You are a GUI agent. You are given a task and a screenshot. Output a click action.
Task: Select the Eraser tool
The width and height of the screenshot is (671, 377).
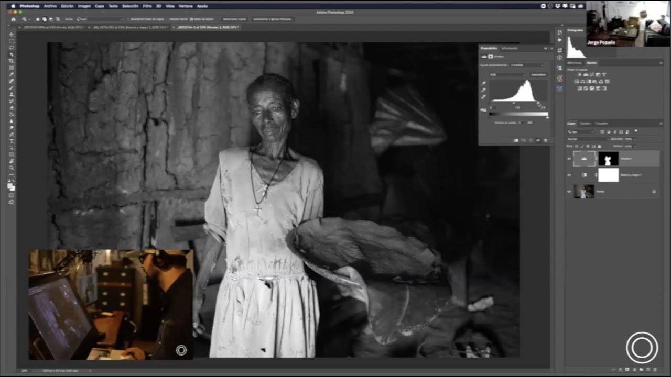[12, 108]
